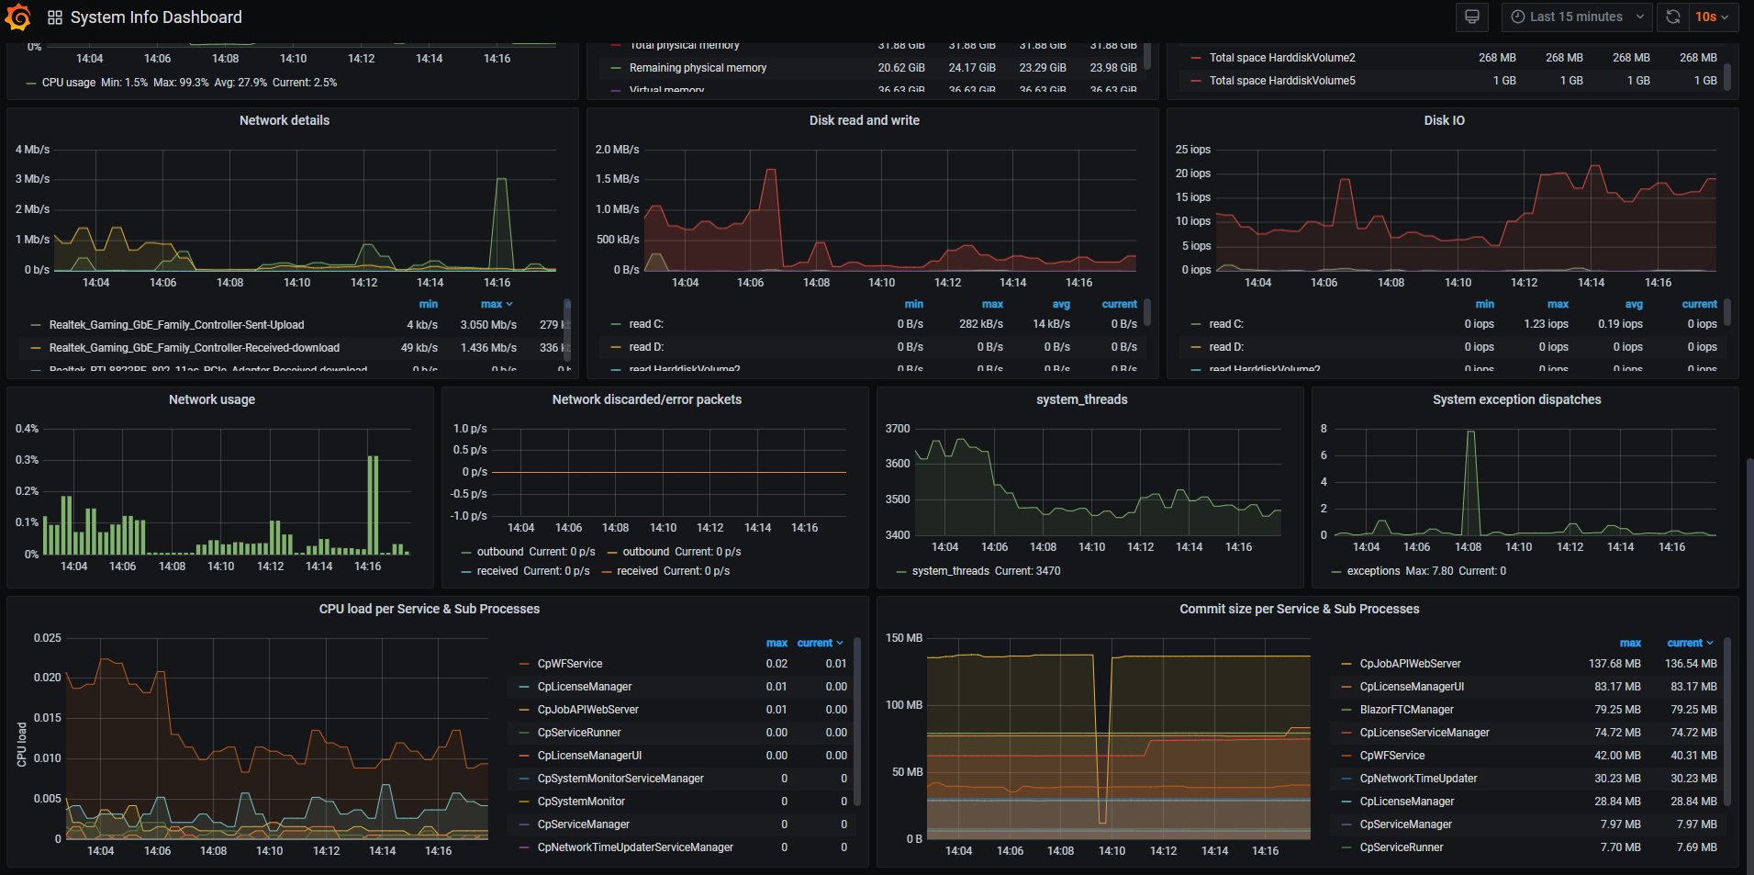Viewport: 1754px width, 875px height.
Task: Toggle CpNetworkTimeUpdaterServiceManager legend entry
Action: click(x=635, y=847)
